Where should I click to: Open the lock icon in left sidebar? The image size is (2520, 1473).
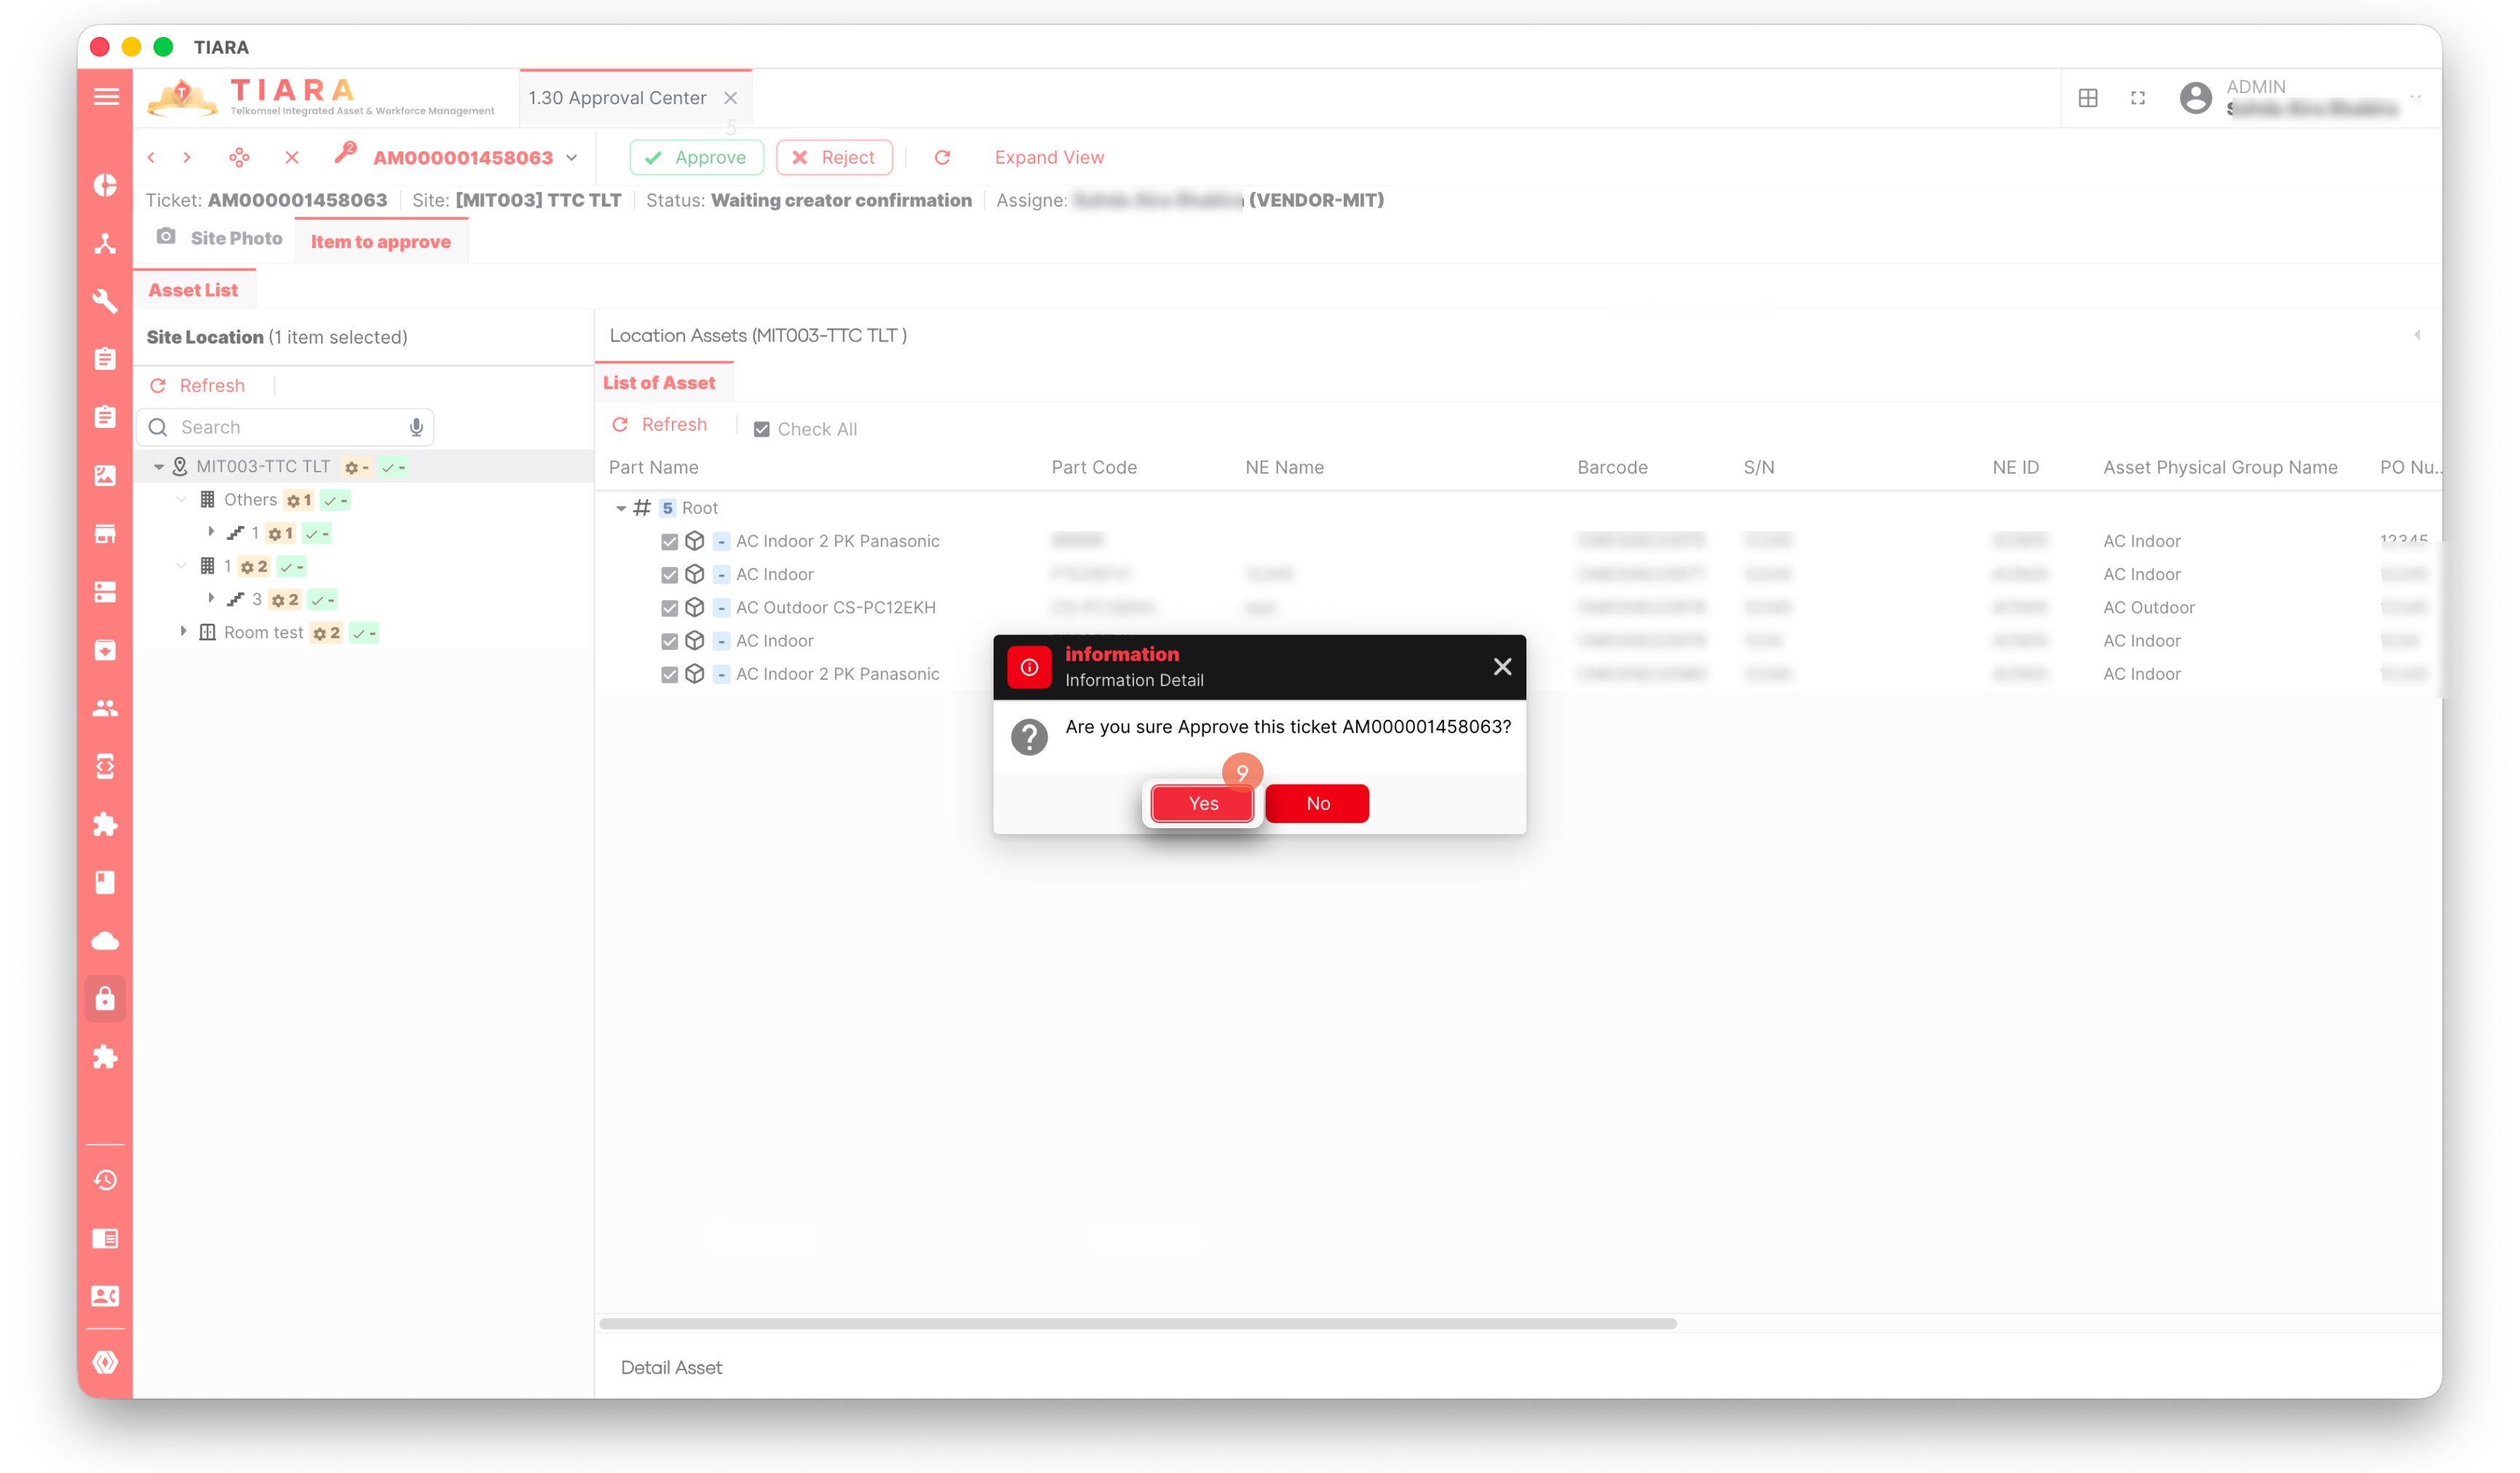(x=105, y=999)
